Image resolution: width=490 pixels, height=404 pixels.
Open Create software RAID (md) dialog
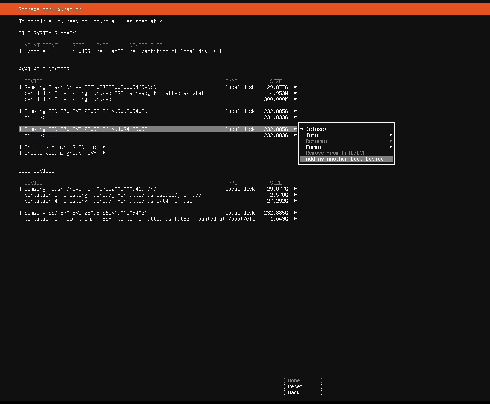[65, 147]
